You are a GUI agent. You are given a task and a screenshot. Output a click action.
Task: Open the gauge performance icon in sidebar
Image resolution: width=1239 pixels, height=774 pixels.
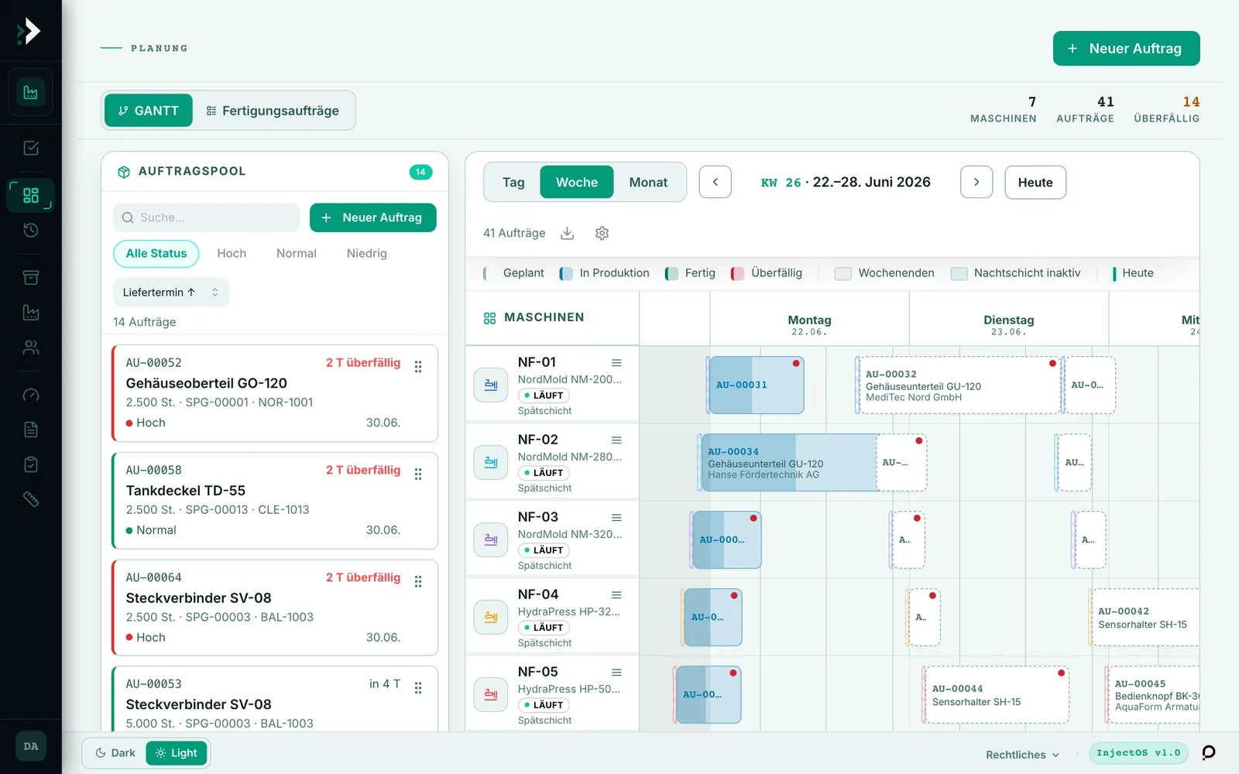[31, 395]
